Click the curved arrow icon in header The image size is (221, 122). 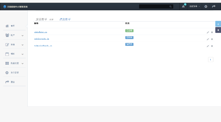(214, 6)
